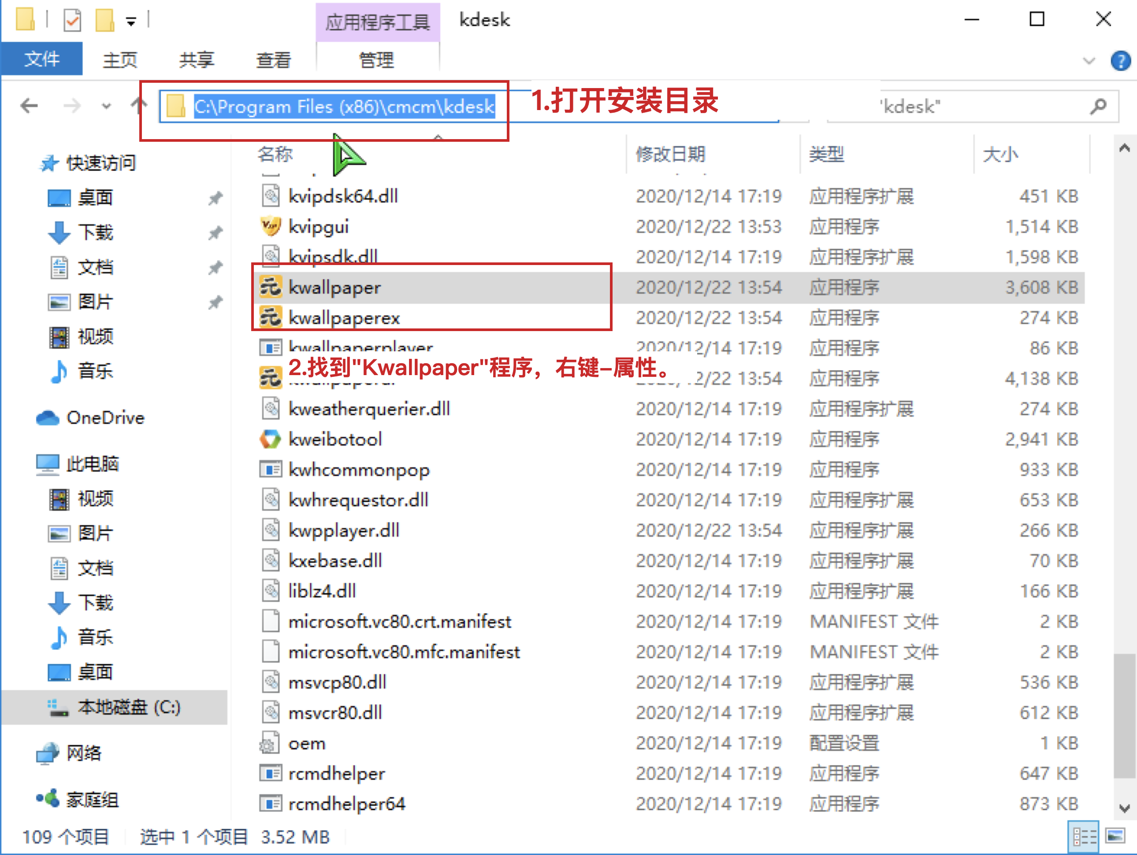Viewport: 1137px width, 855px height.
Task: Select the microsoft.vc80.crt.manifest file icon
Action: (271, 621)
